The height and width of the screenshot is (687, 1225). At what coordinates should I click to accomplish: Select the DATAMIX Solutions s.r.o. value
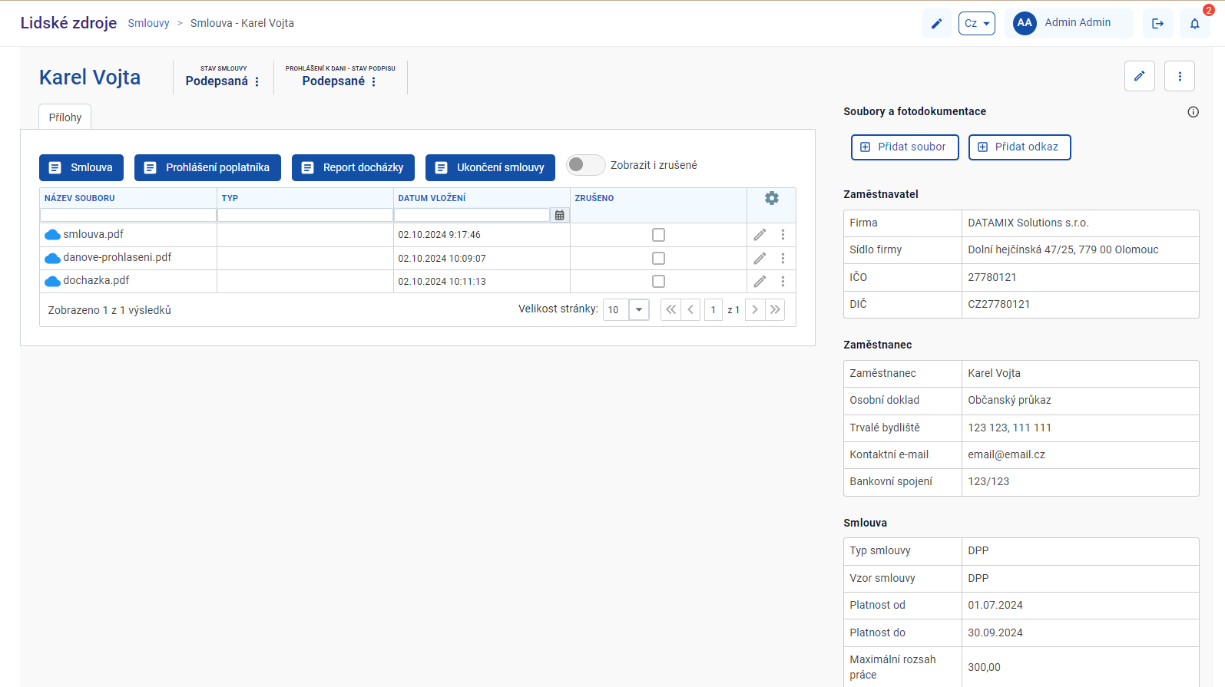pos(1028,223)
